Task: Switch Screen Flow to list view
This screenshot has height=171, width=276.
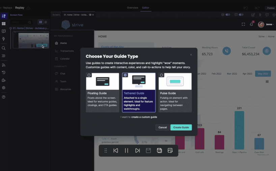Action: point(46,22)
